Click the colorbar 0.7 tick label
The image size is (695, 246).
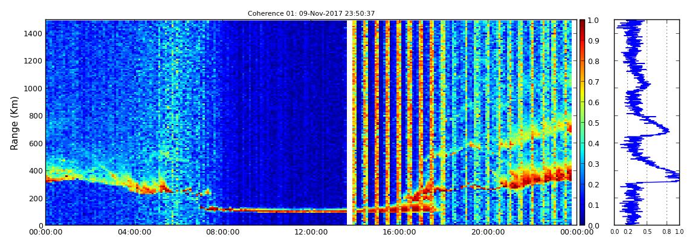(593, 82)
